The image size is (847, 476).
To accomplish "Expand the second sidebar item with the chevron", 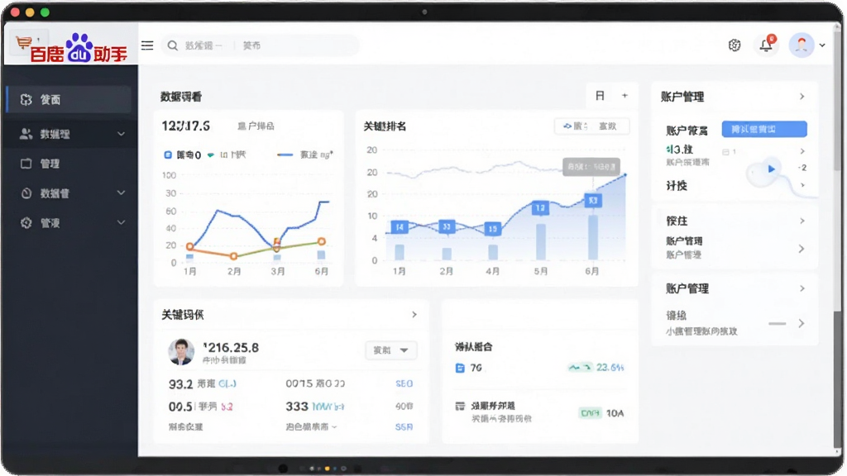I will 121,134.
